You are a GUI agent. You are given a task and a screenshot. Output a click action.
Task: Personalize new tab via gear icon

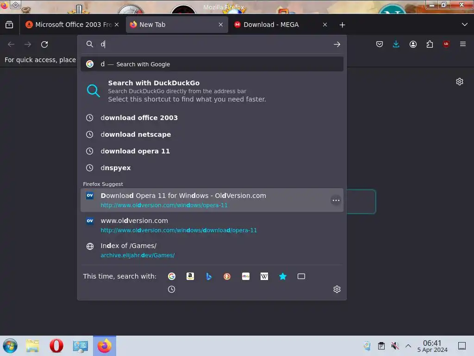460,82
